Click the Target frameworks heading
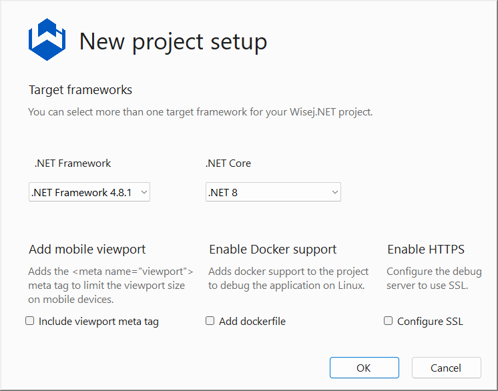The image size is (498, 391). pyautogui.click(x=80, y=90)
